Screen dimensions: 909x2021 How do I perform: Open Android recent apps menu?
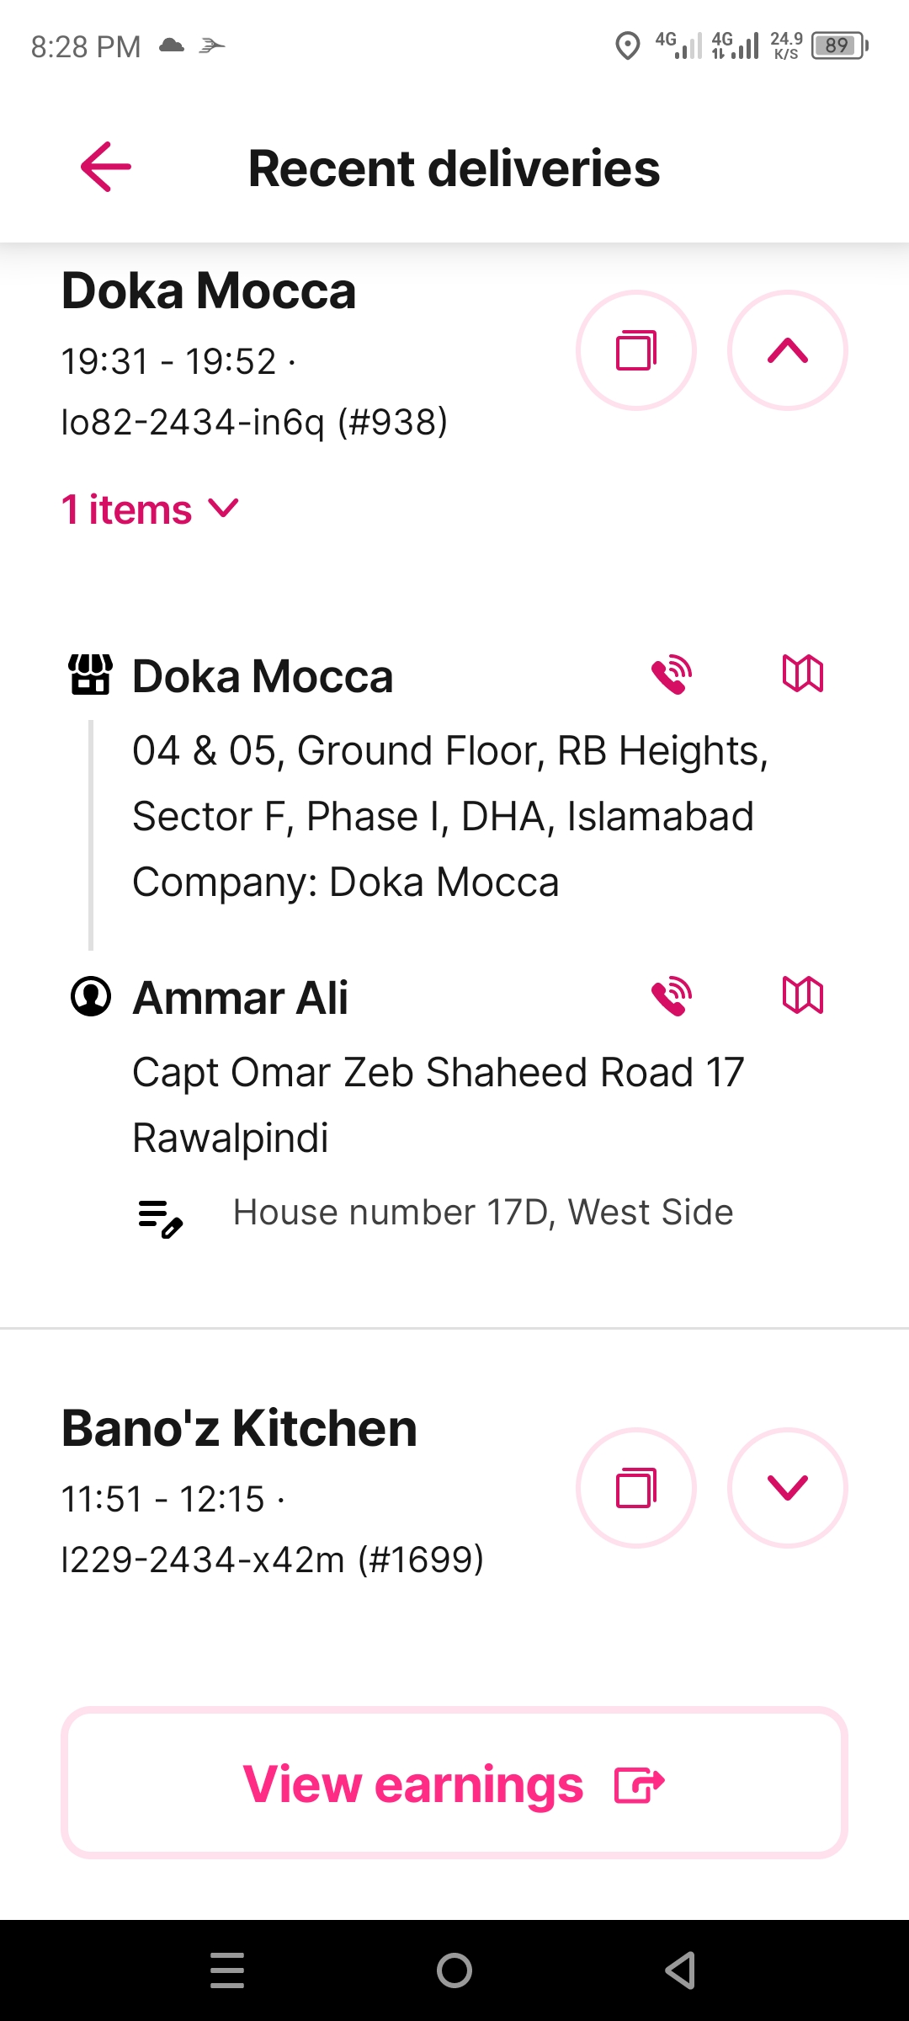tap(227, 1970)
